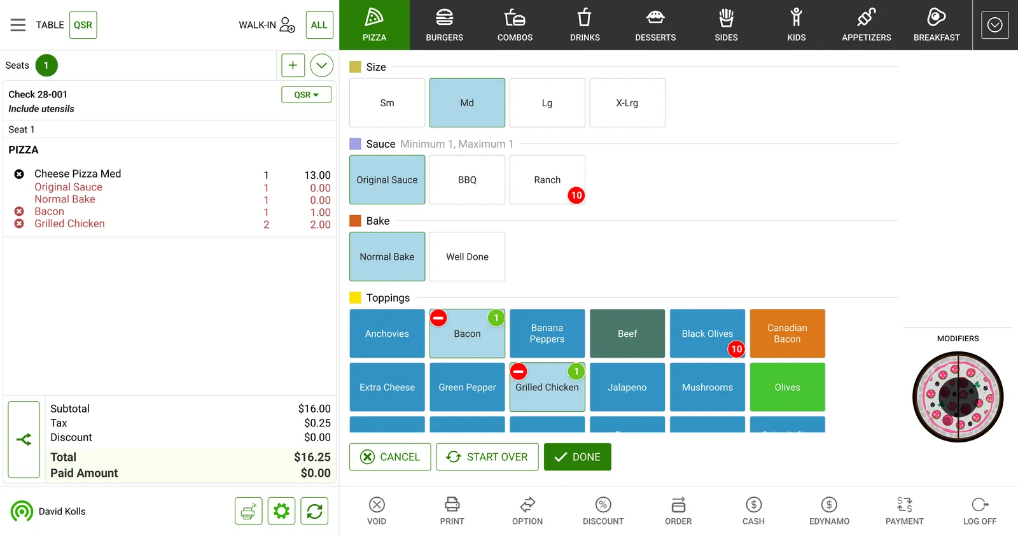This screenshot has height=536, width=1018.
Task: Click the Done button
Action: (577, 456)
